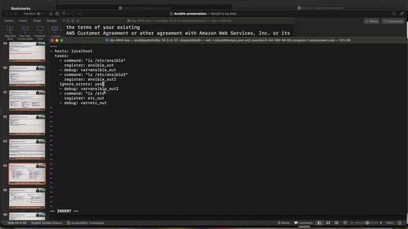Screen dimensions: 408x229
Task: Switch to Normal view icon
Action: 319,223
